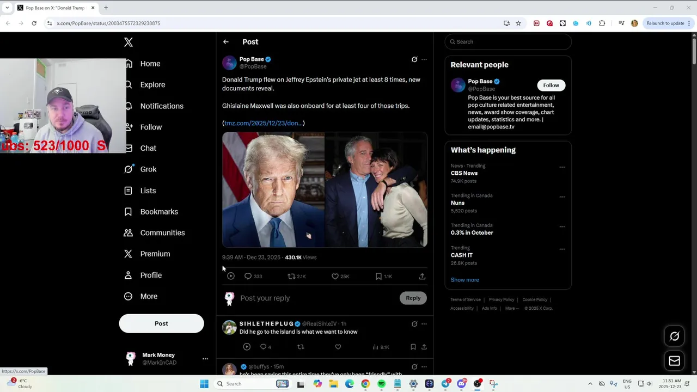The height and width of the screenshot is (392, 697).
Task: Click the white Post button in sidebar
Action: 161,323
